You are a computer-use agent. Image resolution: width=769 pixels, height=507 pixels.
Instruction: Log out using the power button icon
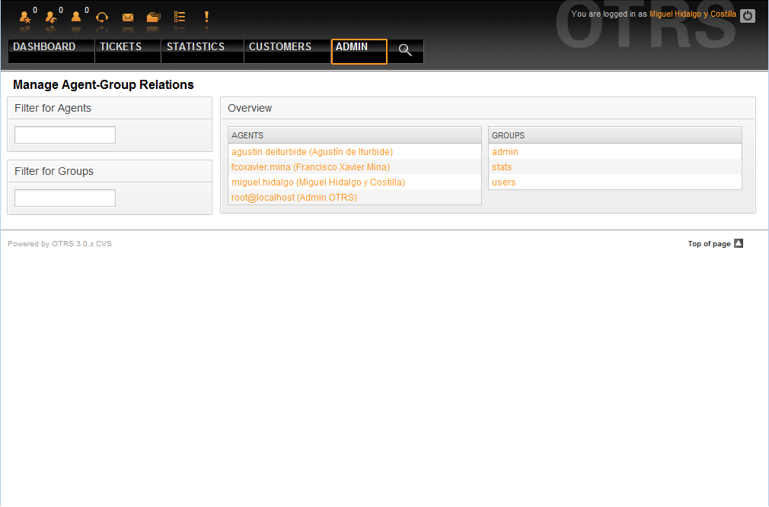pyautogui.click(x=748, y=15)
